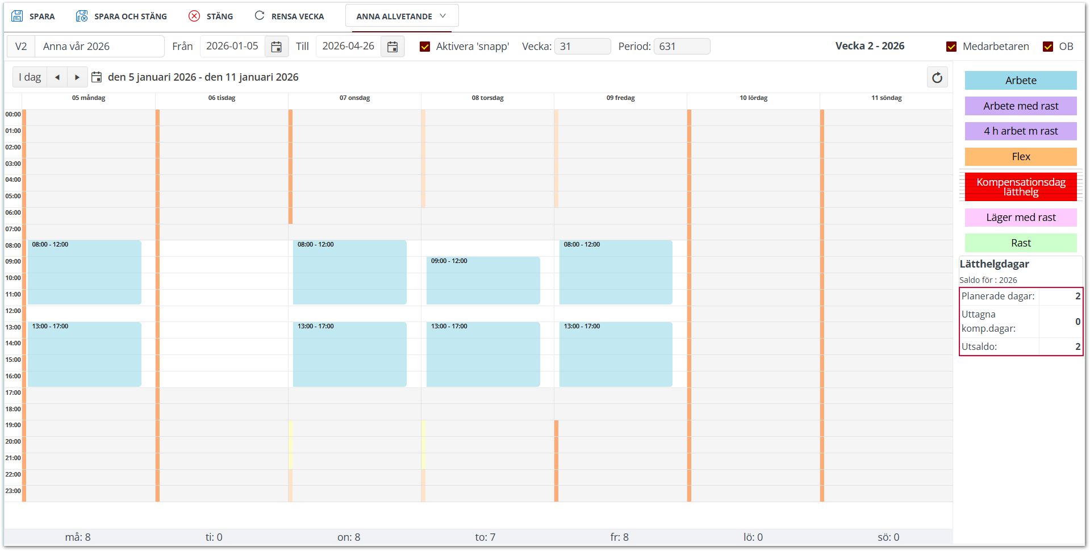Click the Till date input field

point(348,47)
